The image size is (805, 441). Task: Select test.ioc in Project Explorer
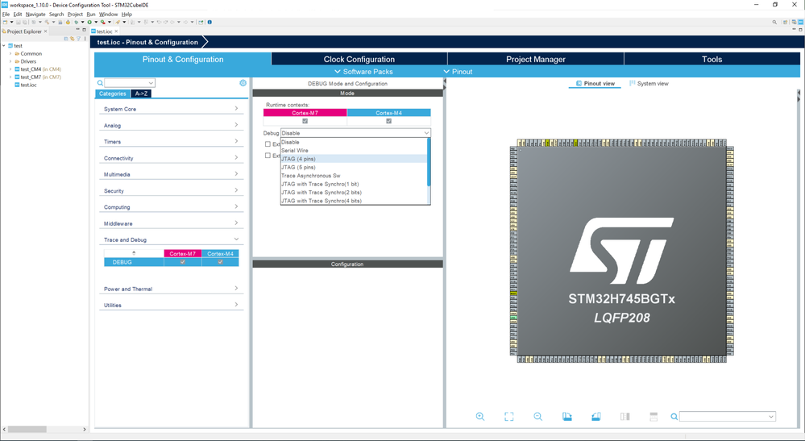(x=28, y=85)
